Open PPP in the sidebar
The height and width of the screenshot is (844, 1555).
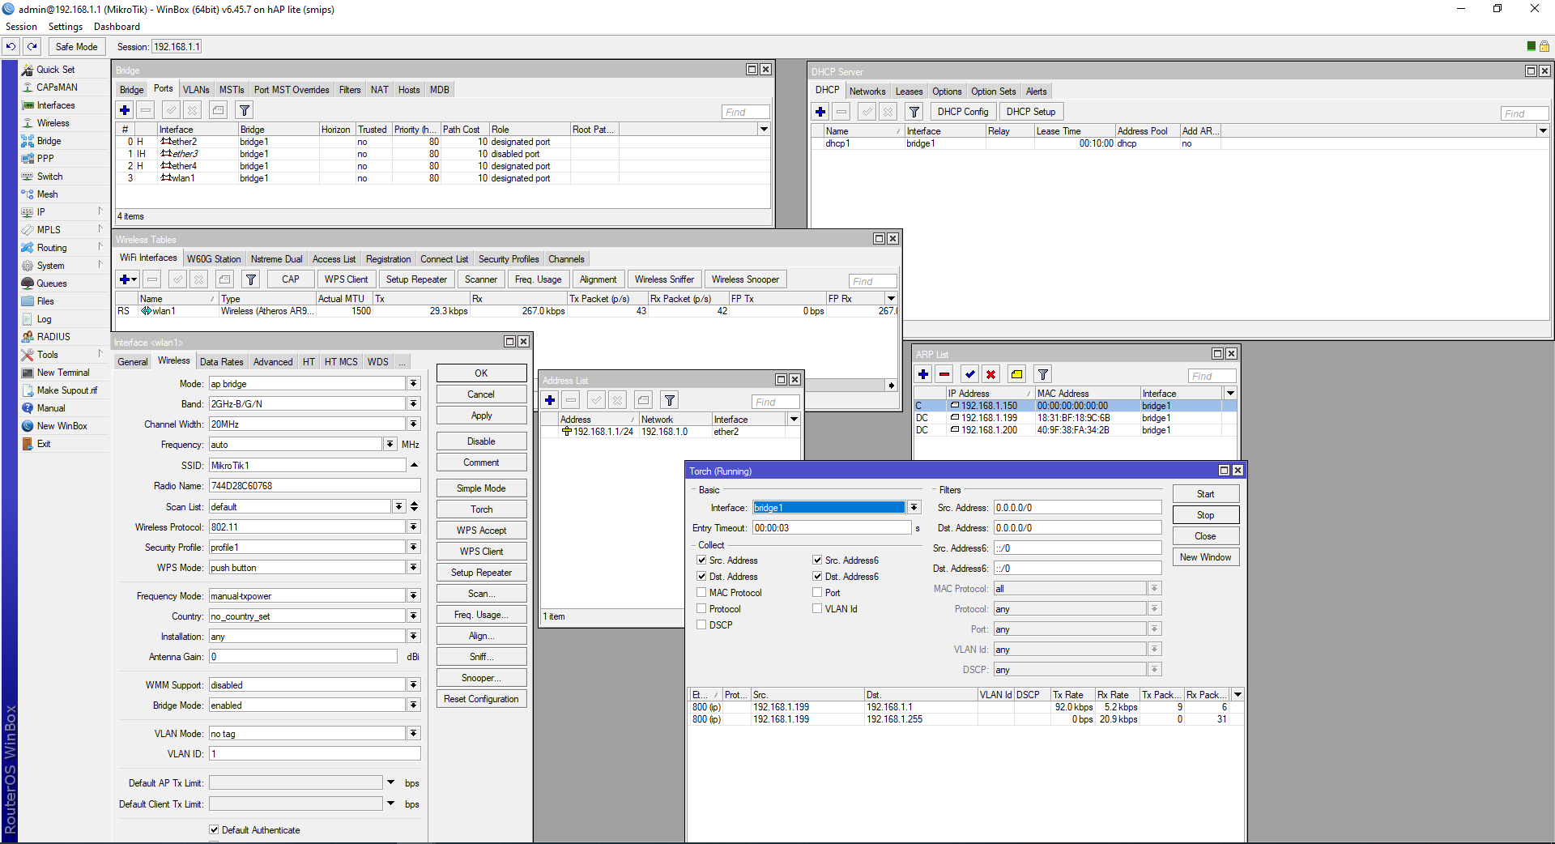[x=45, y=159]
